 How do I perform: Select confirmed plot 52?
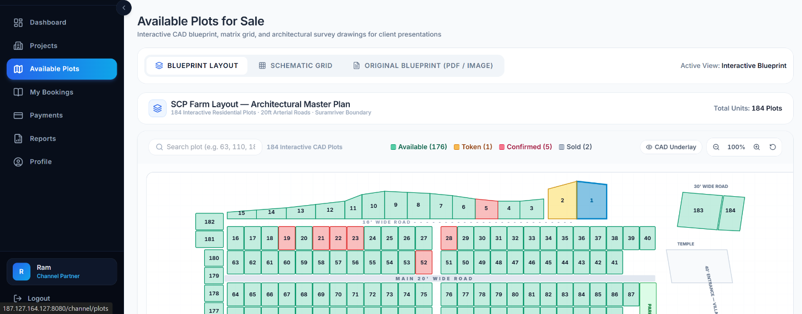(423, 263)
